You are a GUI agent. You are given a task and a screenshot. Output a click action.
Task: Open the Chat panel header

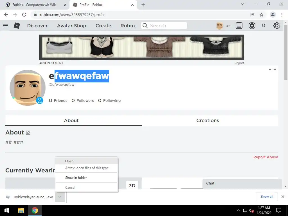[x=242, y=183]
